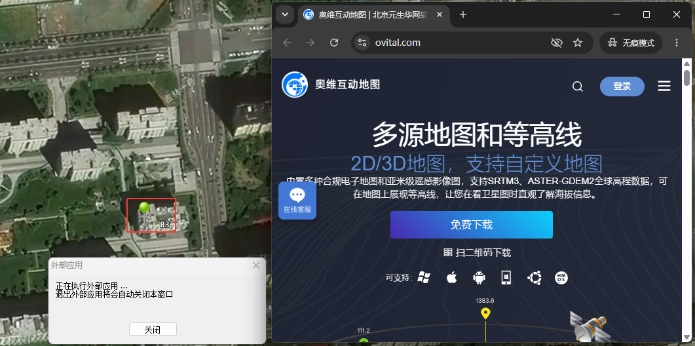Select the Android platform icon

[479, 278]
